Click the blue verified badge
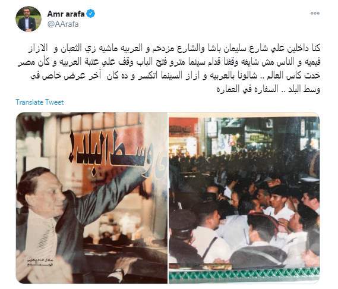Image resolution: width=338 pixels, height=289 pixels. (90, 14)
